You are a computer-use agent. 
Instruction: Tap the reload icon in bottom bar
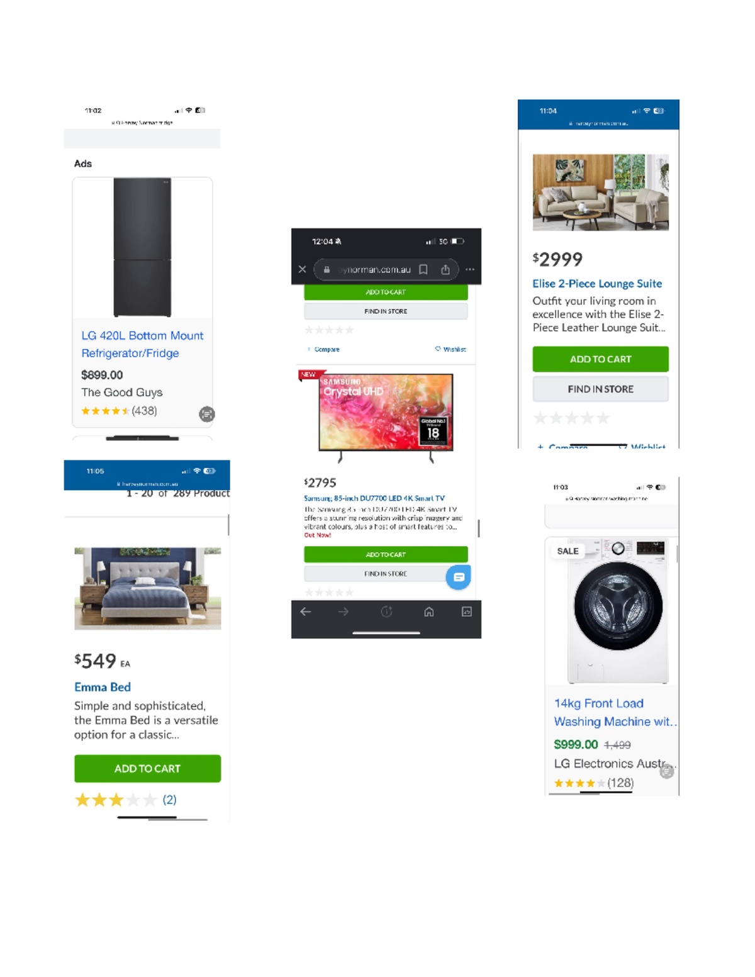tap(386, 611)
